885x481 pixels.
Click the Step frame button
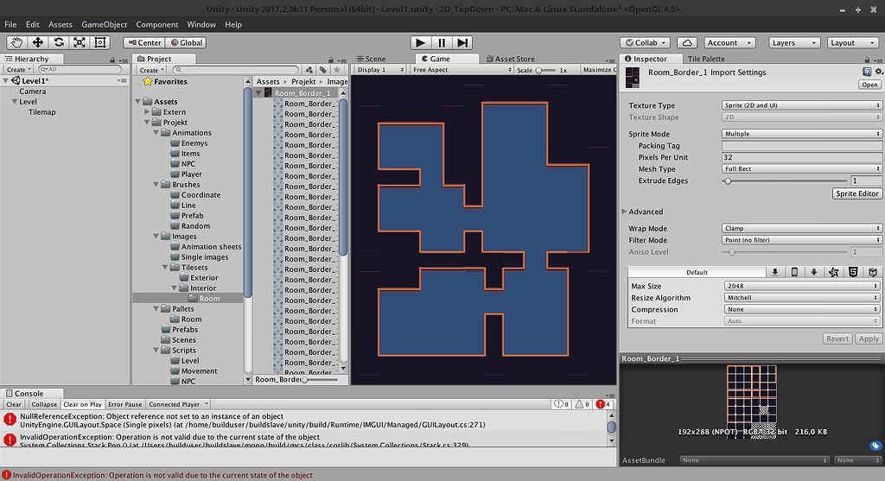462,42
